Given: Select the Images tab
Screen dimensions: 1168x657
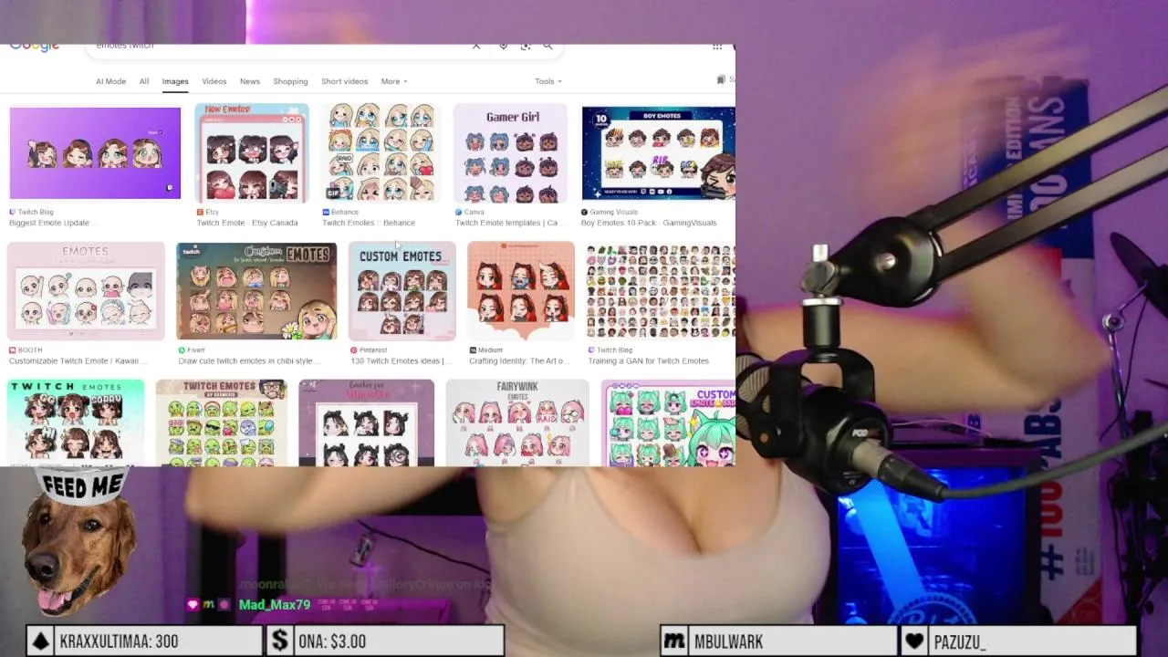Looking at the screenshot, I should point(175,81).
